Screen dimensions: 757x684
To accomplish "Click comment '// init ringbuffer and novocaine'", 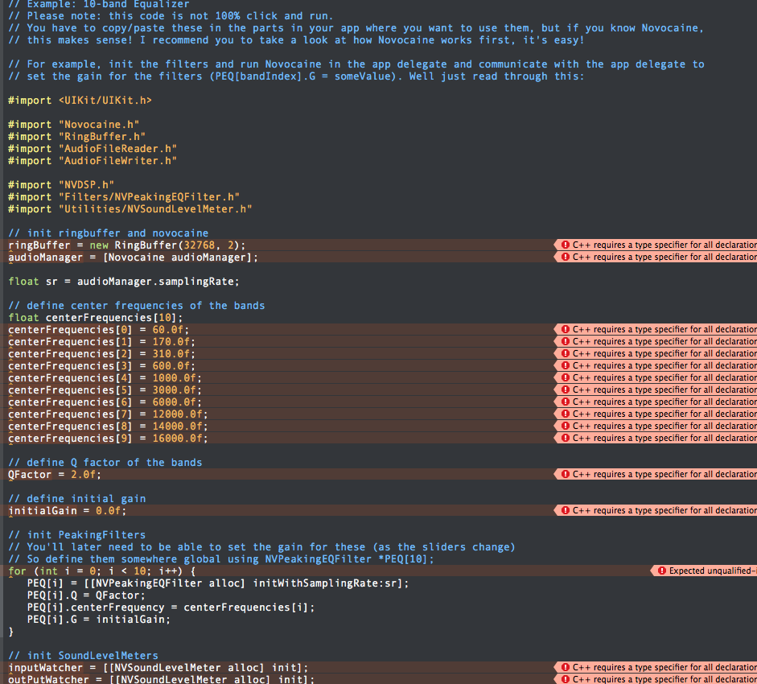I will pos(109,233).
